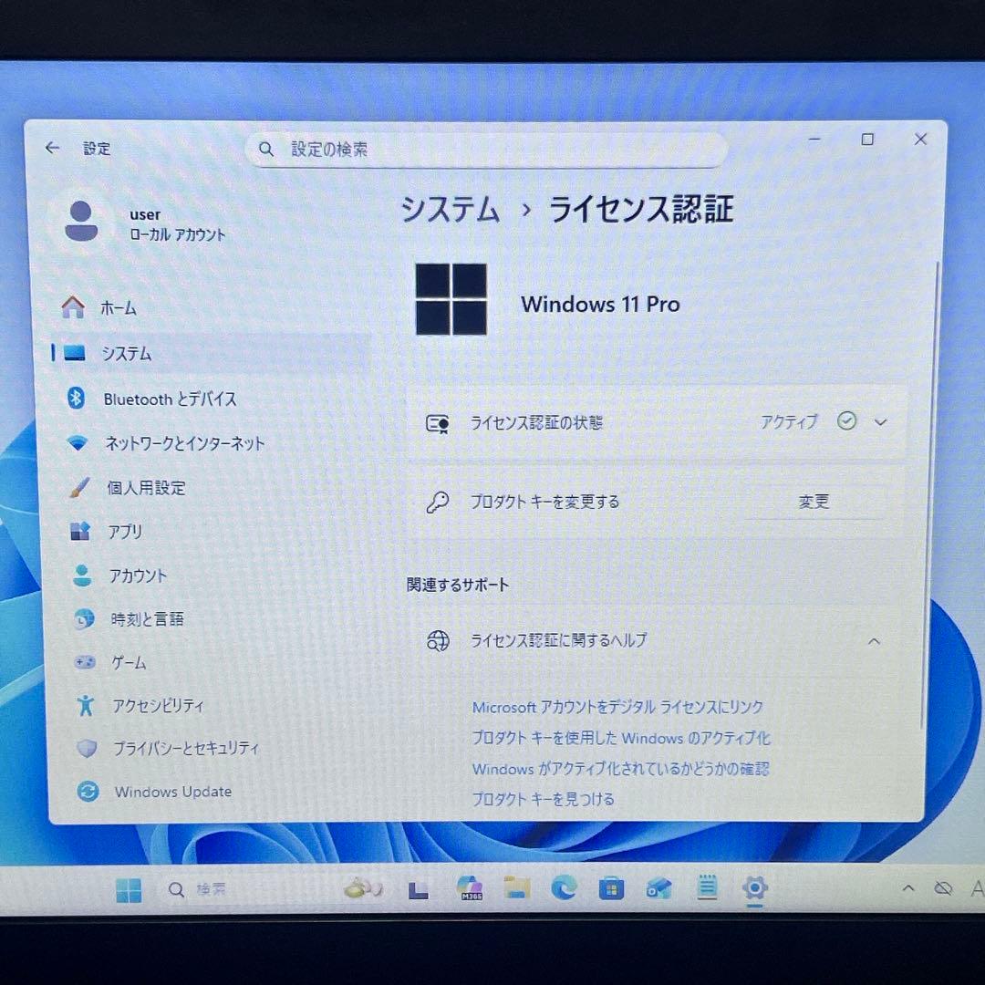This screenshot has width=985, height=985.
Task: Open ネットワークとインターネット settings
Action: pyautogui.click(x=211, y=443)
